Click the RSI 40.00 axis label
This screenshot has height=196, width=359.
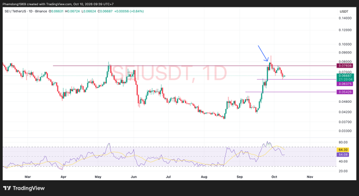click(x=343, y=161)
